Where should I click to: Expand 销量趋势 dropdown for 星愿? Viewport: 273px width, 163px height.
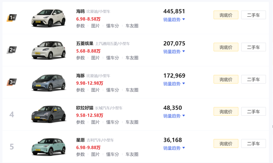174,148
